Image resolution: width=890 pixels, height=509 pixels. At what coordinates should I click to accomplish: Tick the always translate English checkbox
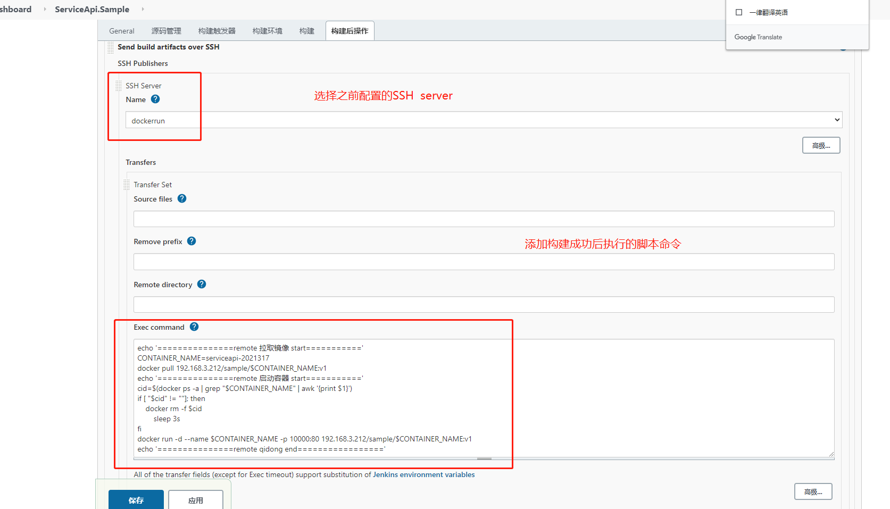click(x=739, y=12)
